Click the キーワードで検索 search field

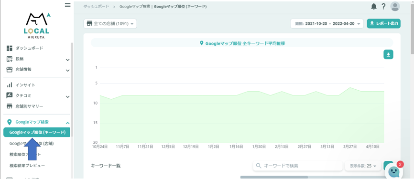tap(298, 166)
